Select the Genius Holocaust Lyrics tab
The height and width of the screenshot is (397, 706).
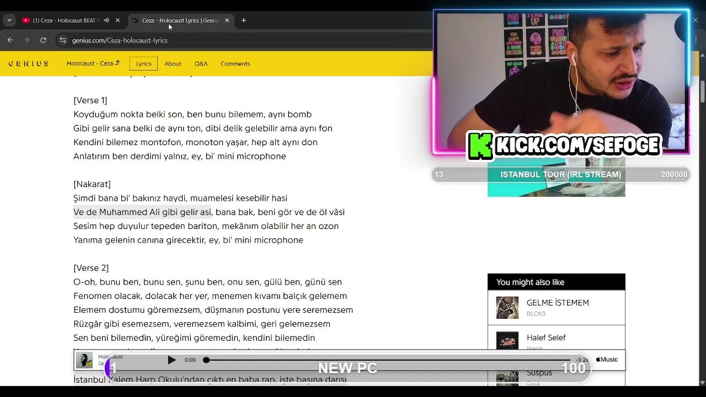tap(180, 20)
